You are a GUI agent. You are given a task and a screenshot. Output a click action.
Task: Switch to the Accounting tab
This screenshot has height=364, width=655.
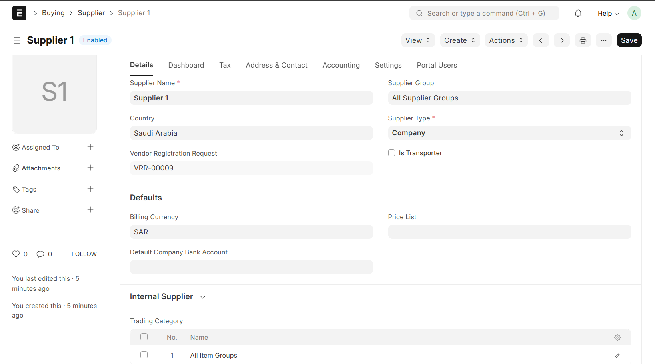(x=341, y=65)
